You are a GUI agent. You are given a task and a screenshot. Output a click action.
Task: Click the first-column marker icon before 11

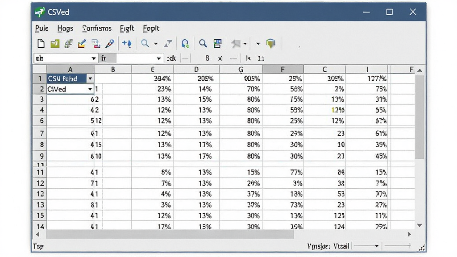pyautogui.click(x=248, y=58)
